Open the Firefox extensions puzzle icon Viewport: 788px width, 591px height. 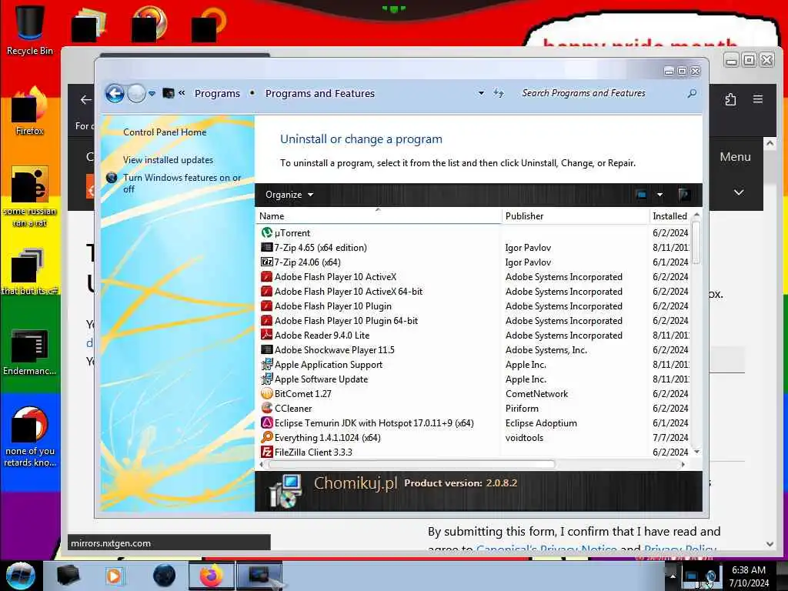tap(731, 99)
